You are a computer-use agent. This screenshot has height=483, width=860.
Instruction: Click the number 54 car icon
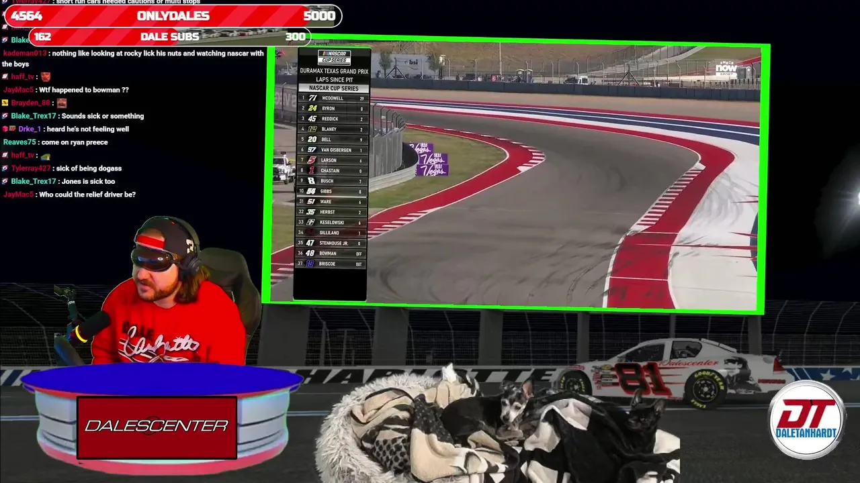click(312, 191)
